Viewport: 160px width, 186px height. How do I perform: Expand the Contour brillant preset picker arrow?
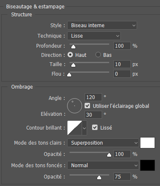84,128
